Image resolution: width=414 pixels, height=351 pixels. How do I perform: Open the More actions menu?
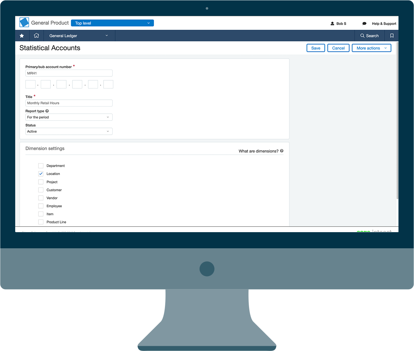tap(371, 48)
